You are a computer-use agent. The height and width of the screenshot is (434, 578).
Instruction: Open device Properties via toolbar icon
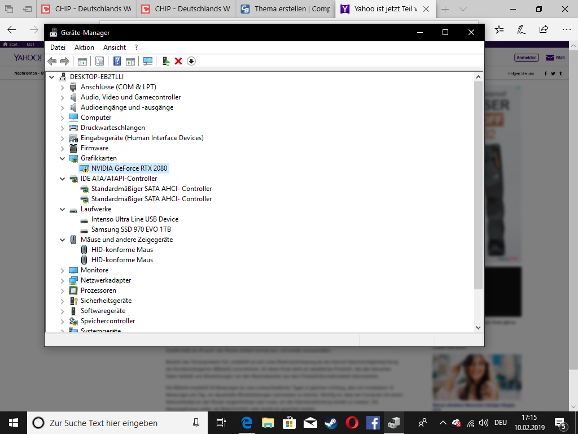pos(99,61)
